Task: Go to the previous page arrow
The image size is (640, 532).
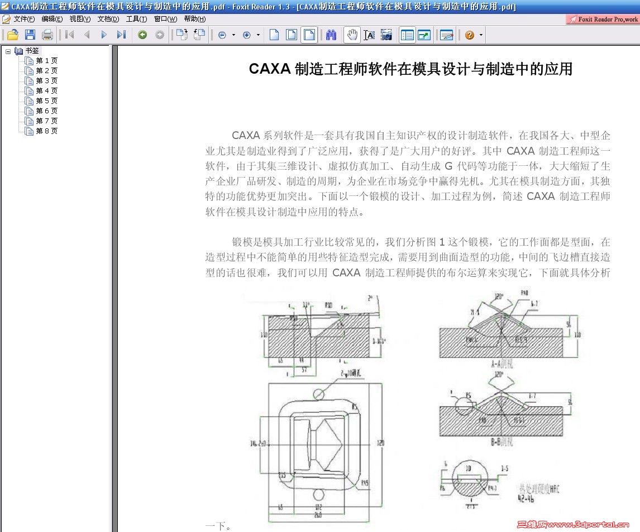Action: tap(87, 35)
